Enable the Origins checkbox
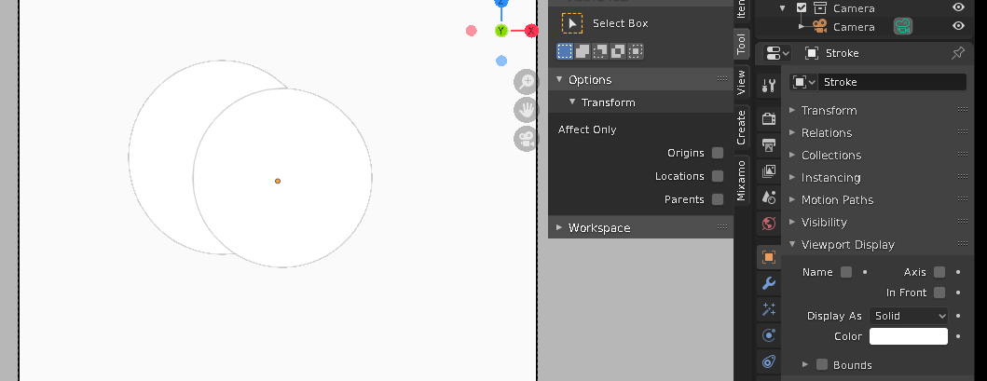Image resolution: width=987 pixels, height=381 pixels. click(718, 153)
